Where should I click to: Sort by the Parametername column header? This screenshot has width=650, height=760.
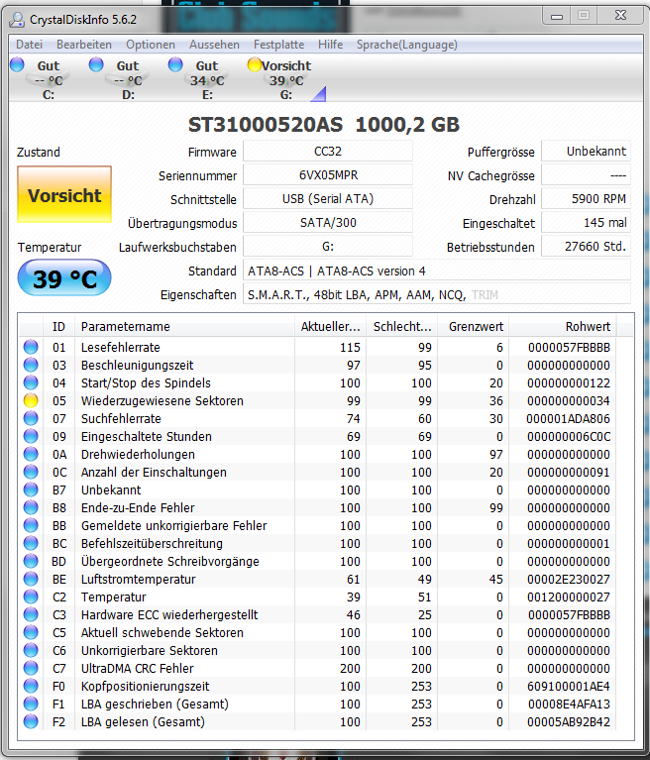click(184, 327)
